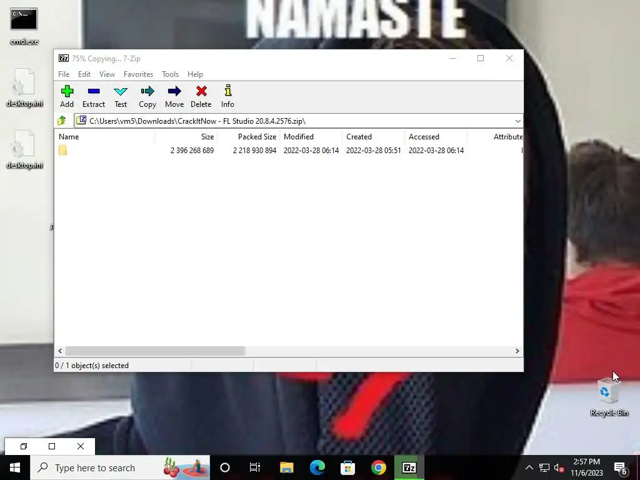Sort by Attributes column header
Image resolution: width=640 pixels, height=480 pixels.
point(495,137)
